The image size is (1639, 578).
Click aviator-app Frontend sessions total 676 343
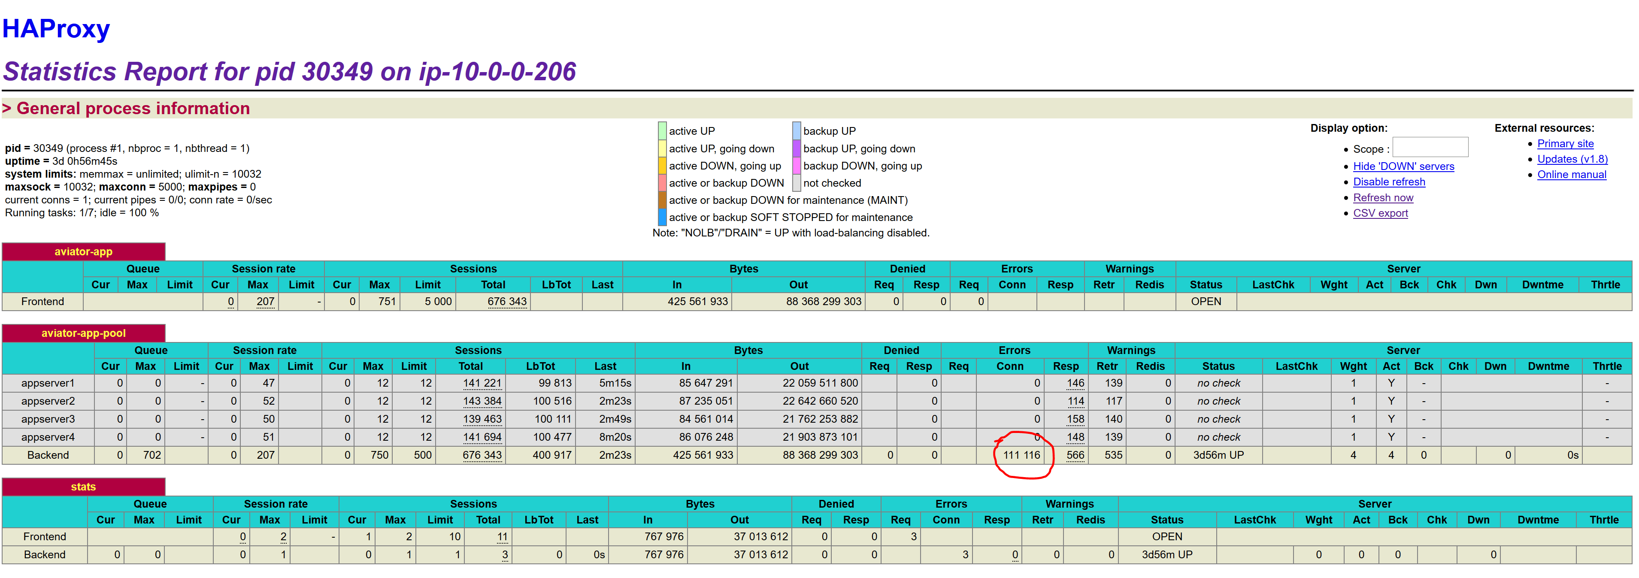pyautogui.click(x=506, y=301)
